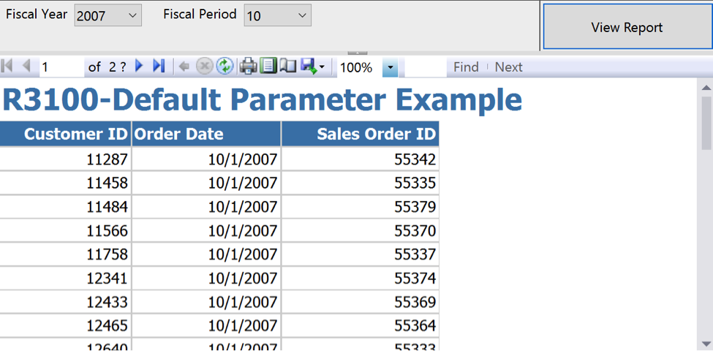Open Fiscal Period dropdown
Image resolution: width=713 pixels, height=351 pixels.
[277, 15]
